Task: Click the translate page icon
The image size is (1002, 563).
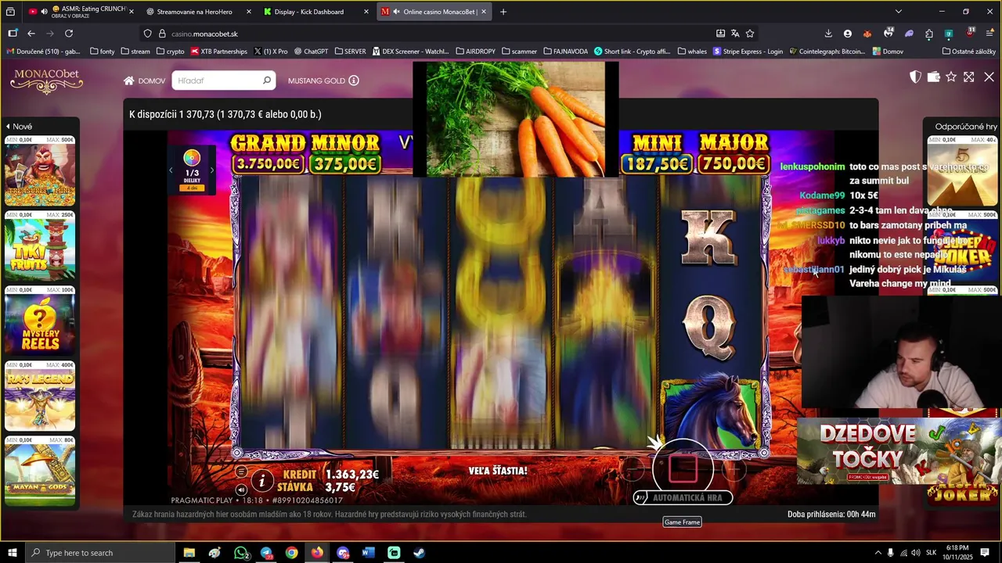Action: 735,34
